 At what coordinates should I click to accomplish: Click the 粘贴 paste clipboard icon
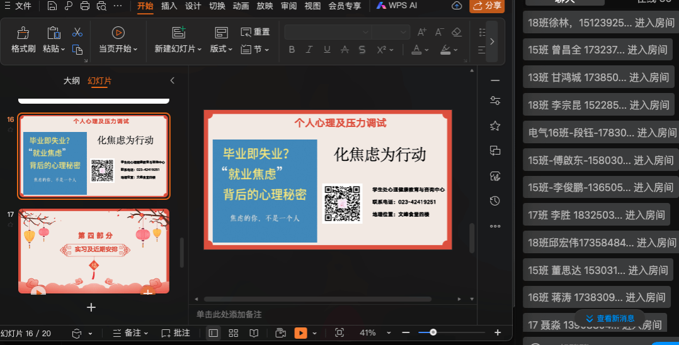click(x=54, y=33)
